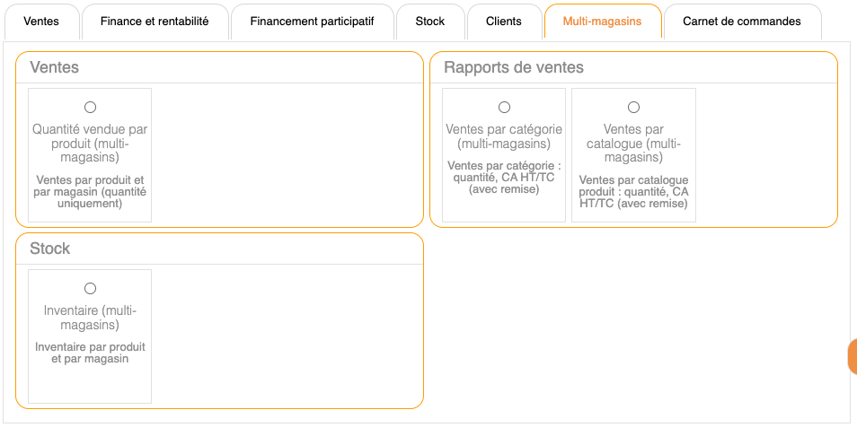Click the Inventaire (multi-magasins) report title
Image resolution: width=857 pixels, height=436 pixels.
[90, 318]
